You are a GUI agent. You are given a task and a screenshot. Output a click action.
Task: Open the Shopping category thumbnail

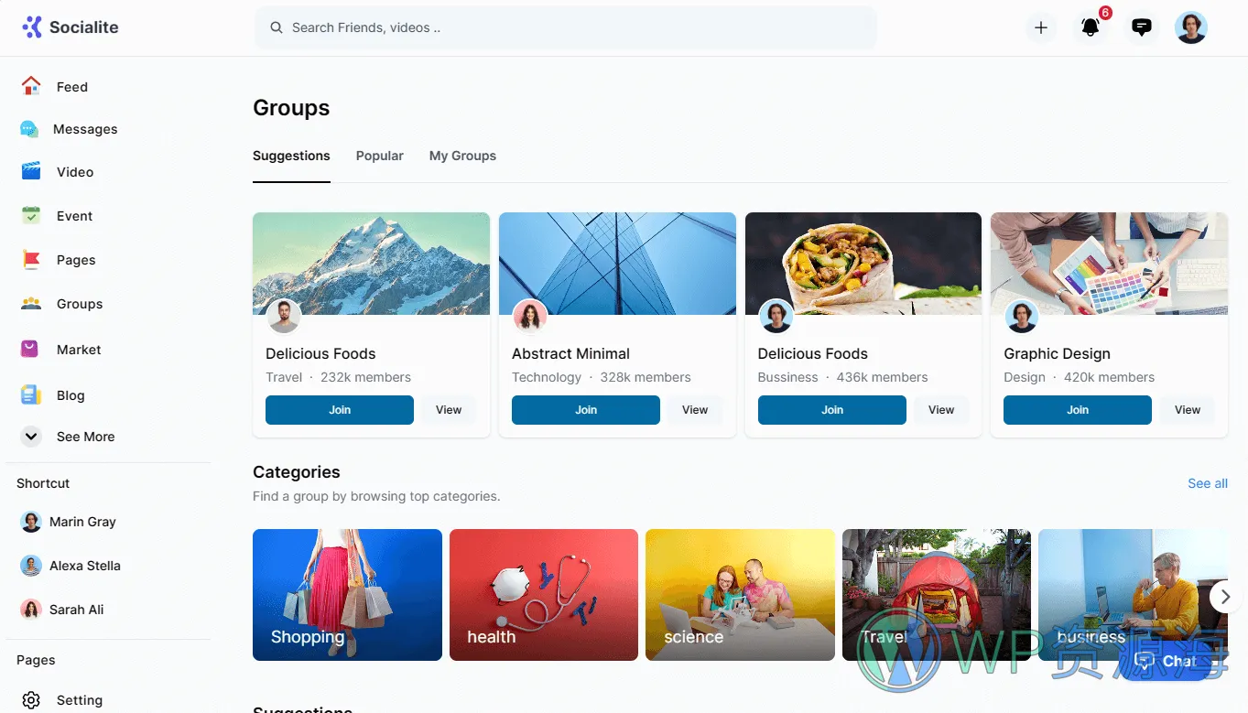[x=347, y=594]
